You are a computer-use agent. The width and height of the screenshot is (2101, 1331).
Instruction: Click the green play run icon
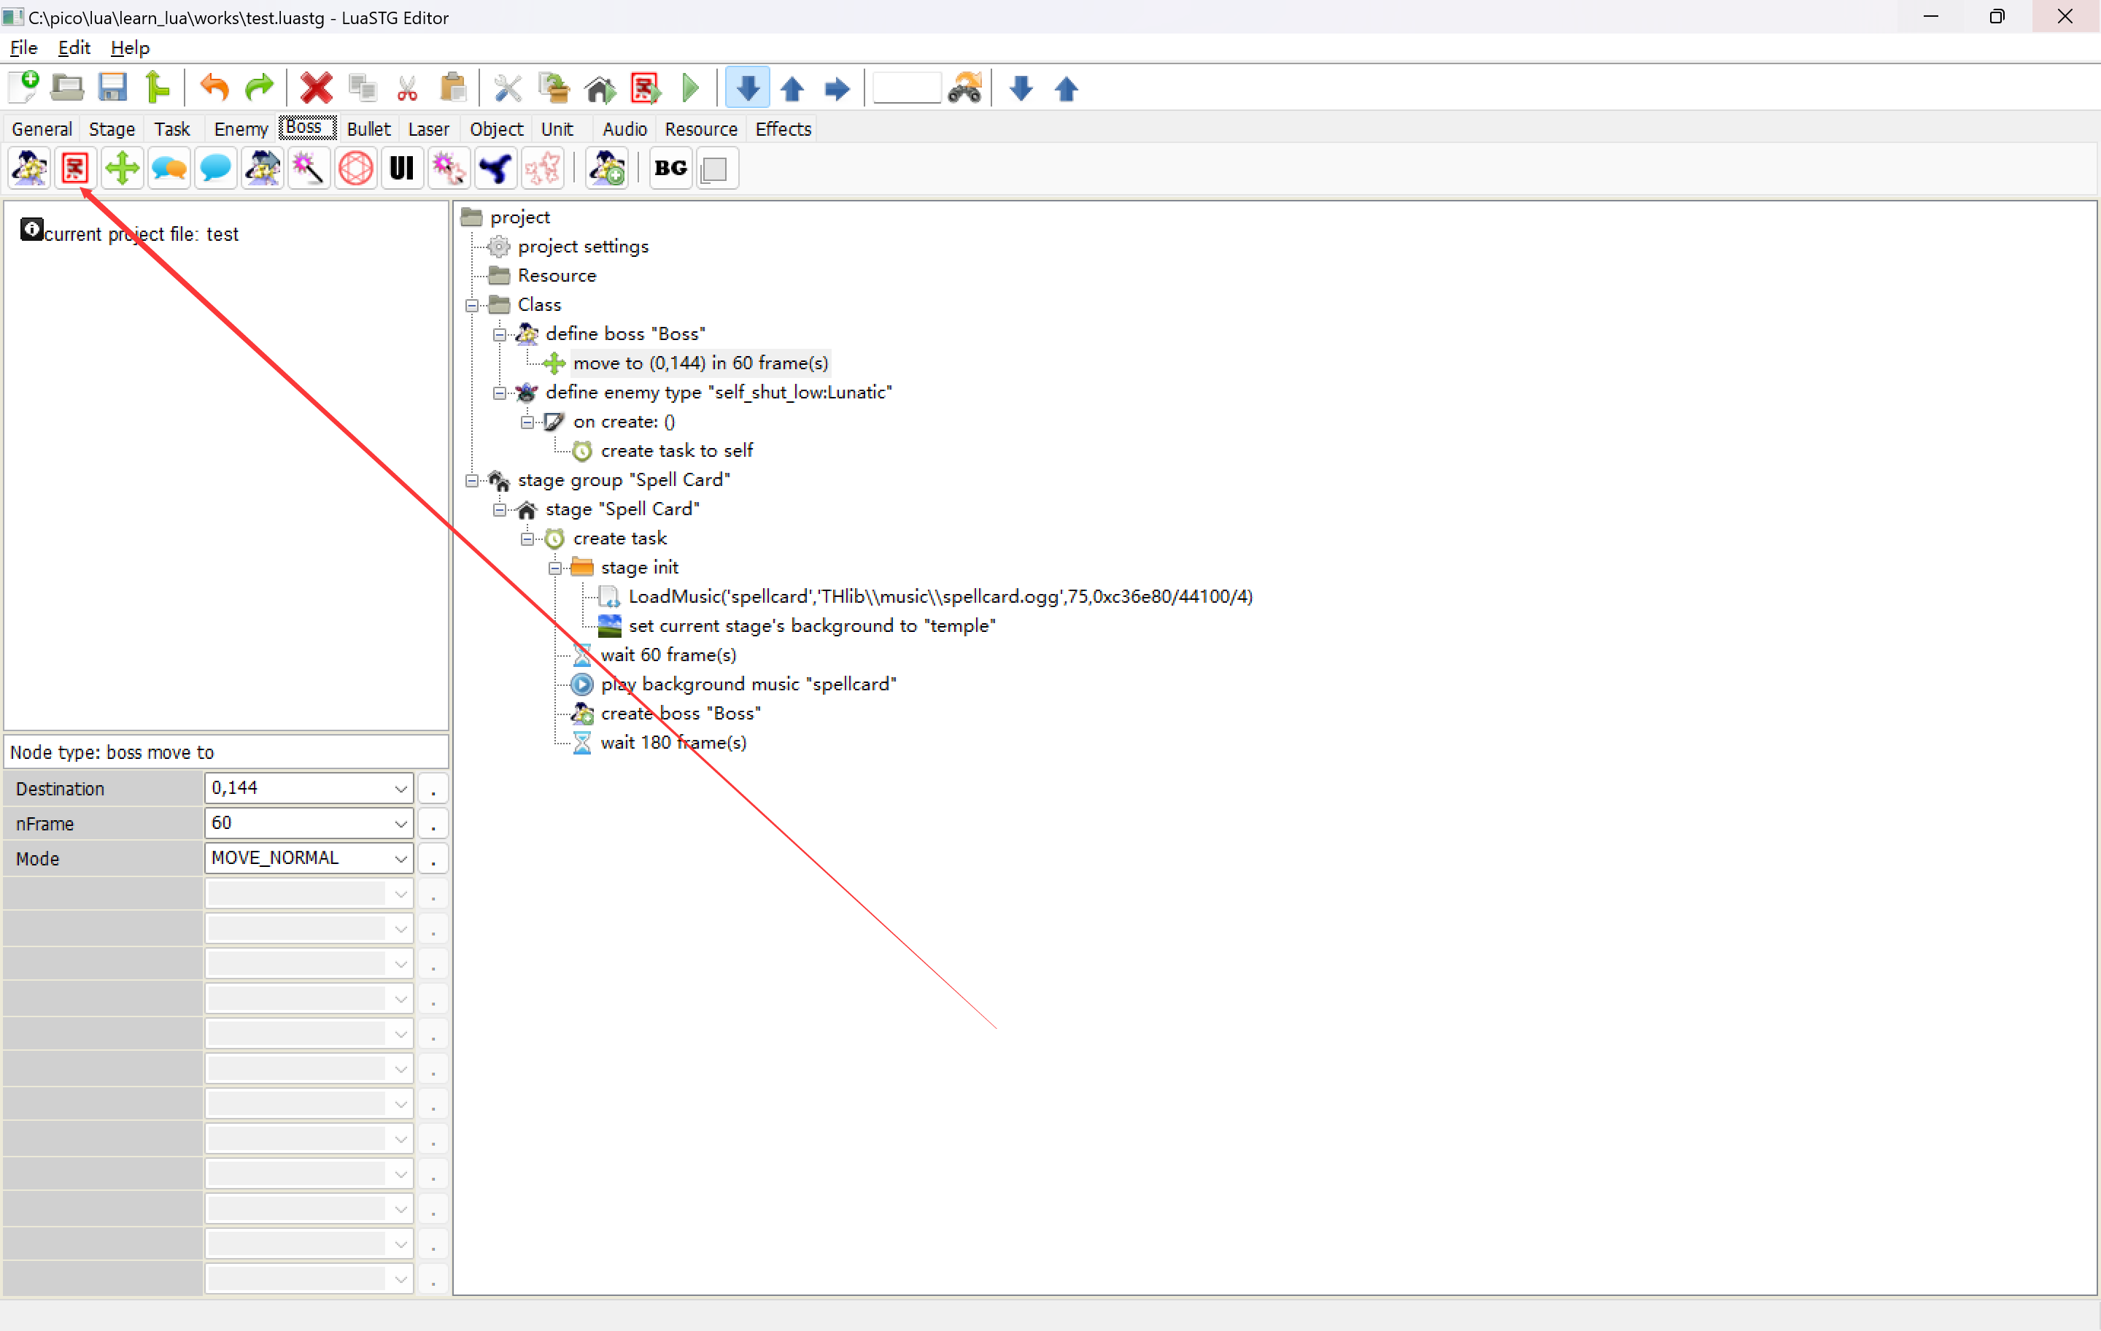point(690,88)
